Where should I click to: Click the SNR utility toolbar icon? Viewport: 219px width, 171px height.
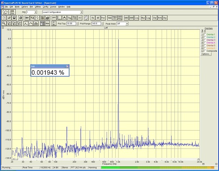132,18
